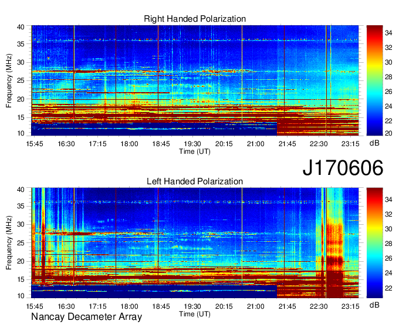The height and width of the screenshot is (324, 399).
Task: Click 18:00 tick under the left-handed plot
Action: [129, 306]
